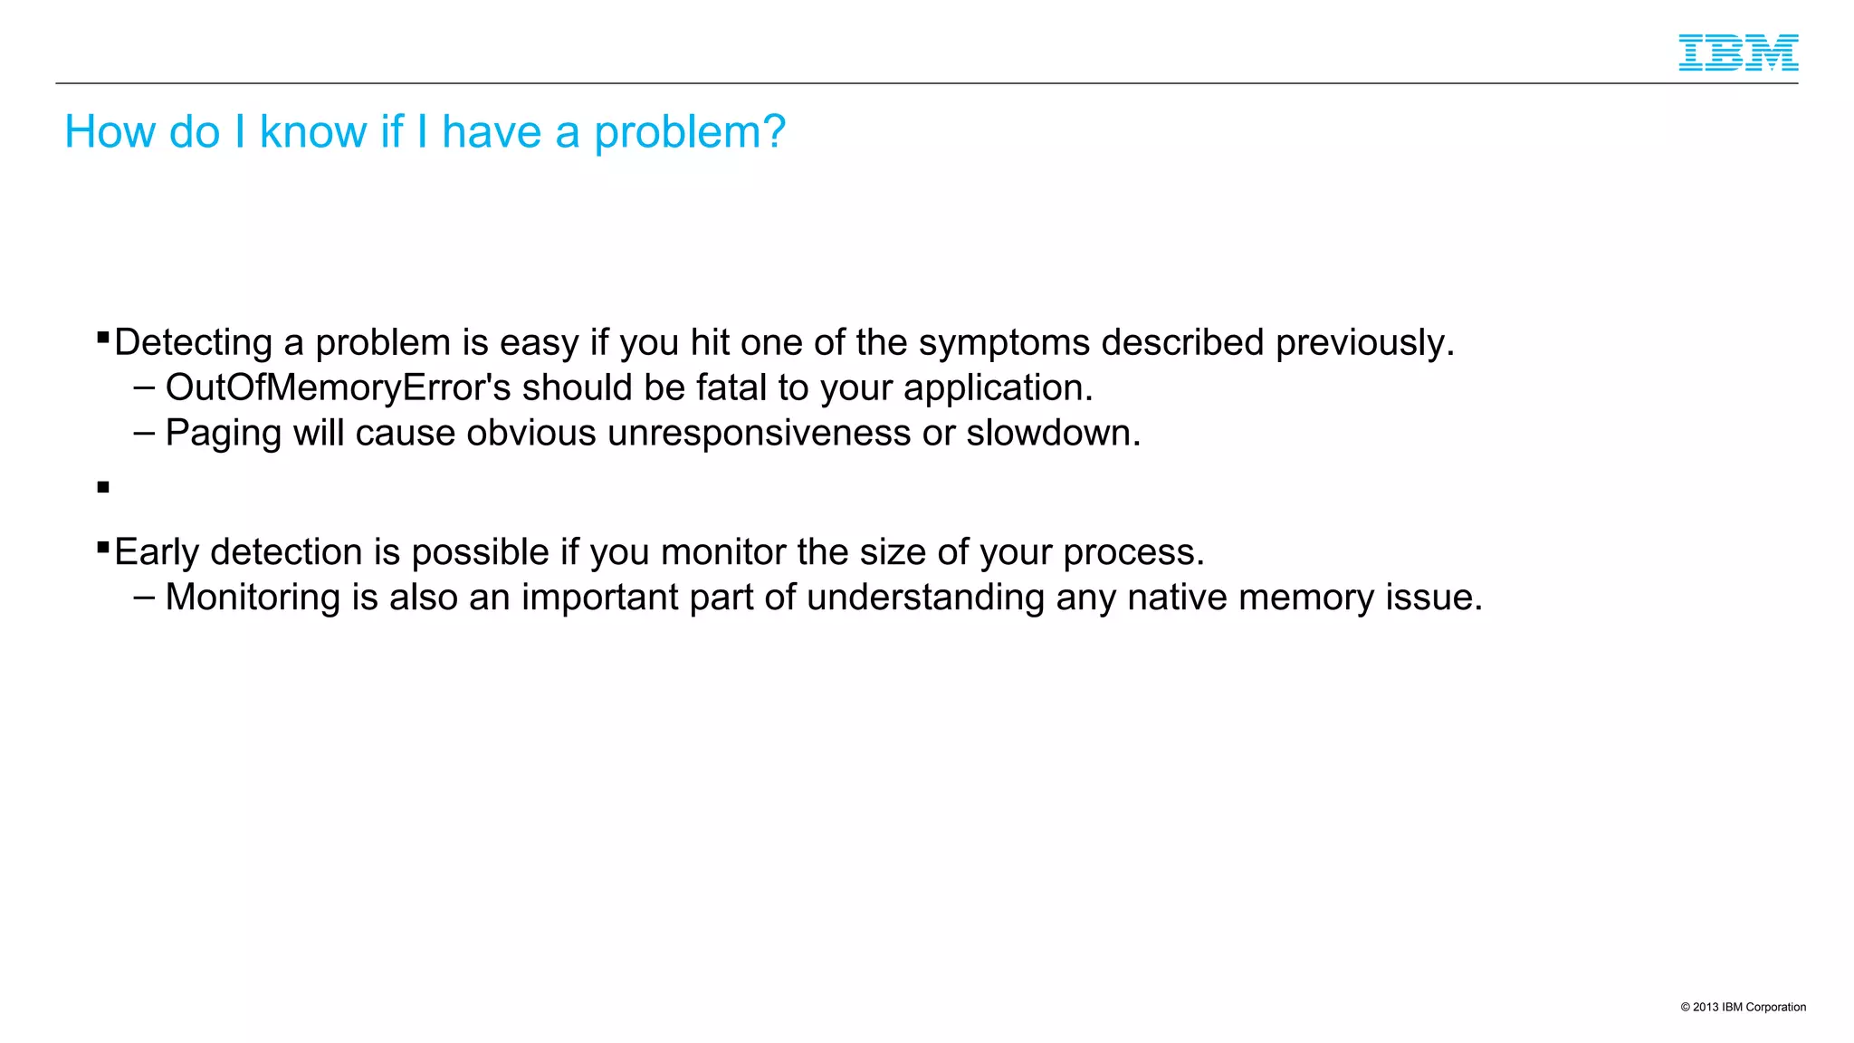The height and width of the screenshot is (1043, 1854).
Task: Click the dash before 'OutOfMemoryError's'
Action: pos(144,388)
